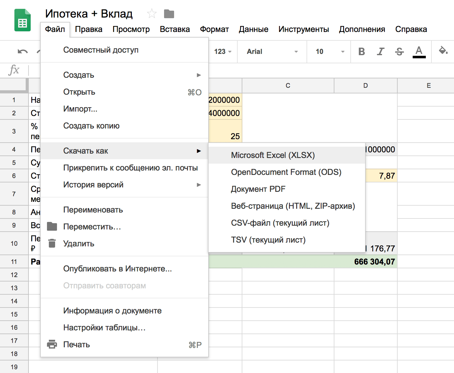Click the cell showing 25
This screenshot has width=454, height=373.
[x=225, y=131]
